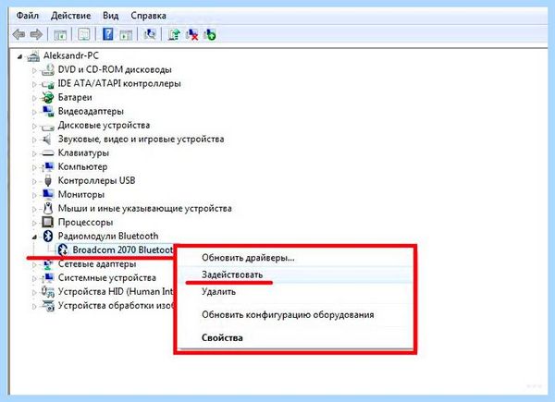Image resolution: width=555 pixels, height=402 pixels.
Task: Click the Forward arrow toolbar icon
Action: pos(36,34)
